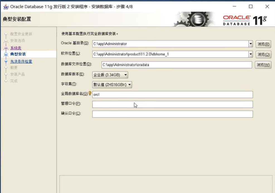Minimize the Oracle installer window

(235, 6)
